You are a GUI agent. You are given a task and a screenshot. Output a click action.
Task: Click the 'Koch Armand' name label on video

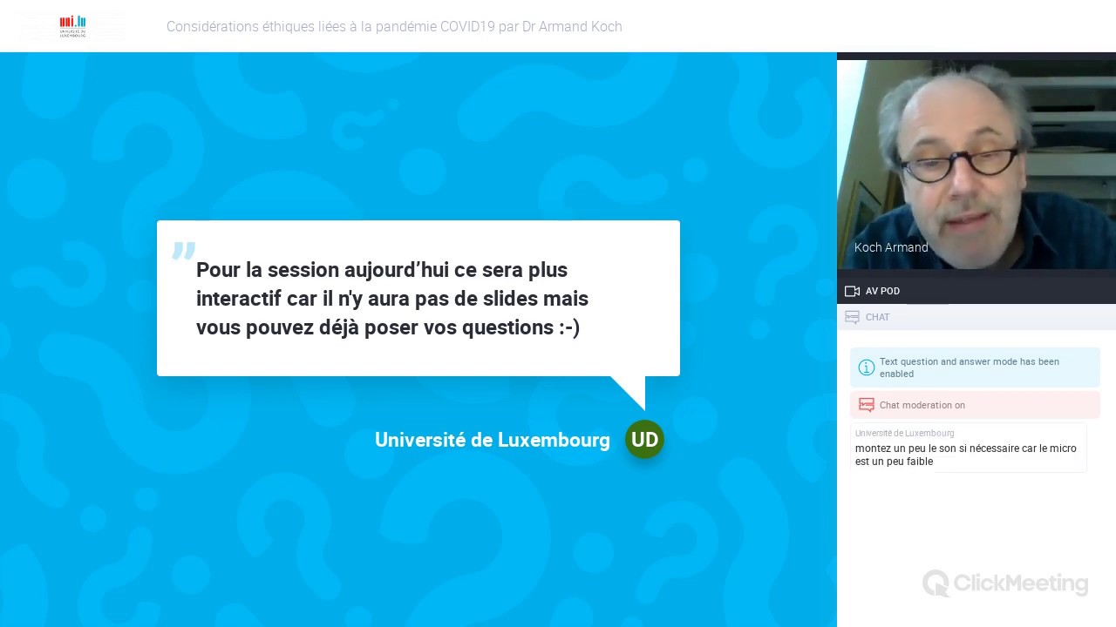pos(891,247)
